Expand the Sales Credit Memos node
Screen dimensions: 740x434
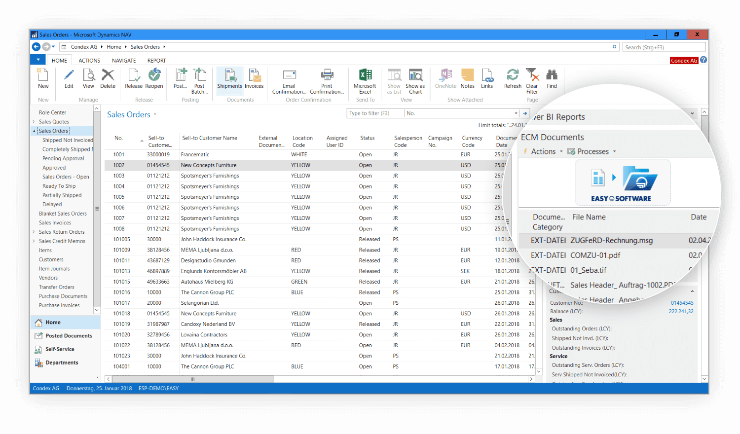(34, 241)
